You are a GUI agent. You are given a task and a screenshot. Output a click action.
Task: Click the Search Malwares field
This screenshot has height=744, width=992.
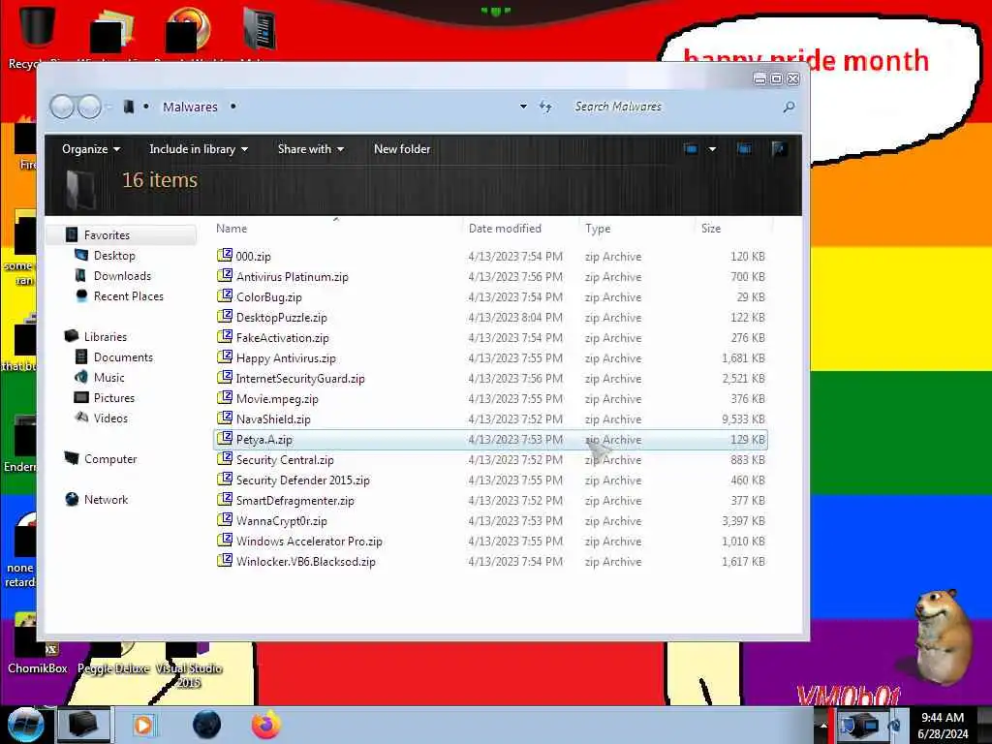(x=674, y=107)
